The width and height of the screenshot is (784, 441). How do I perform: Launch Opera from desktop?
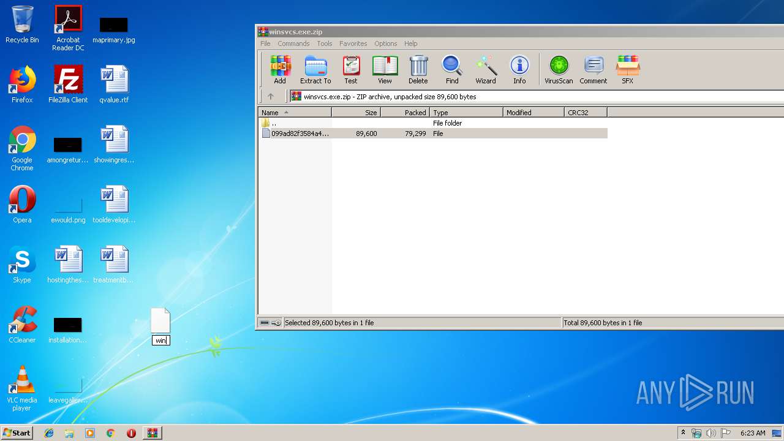(x=22, y=205)
